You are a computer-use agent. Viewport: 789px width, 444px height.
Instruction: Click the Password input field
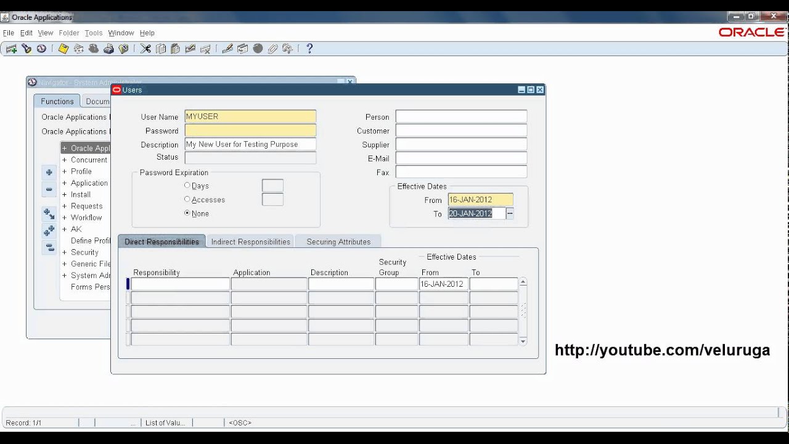point(250,131)
